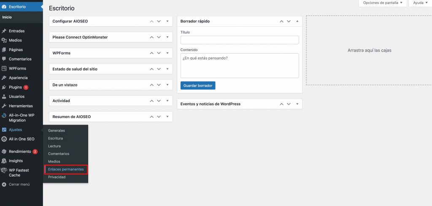Move Configurar AIOSEO box up
Screen dimensions: 432x206
pos(151,21)
